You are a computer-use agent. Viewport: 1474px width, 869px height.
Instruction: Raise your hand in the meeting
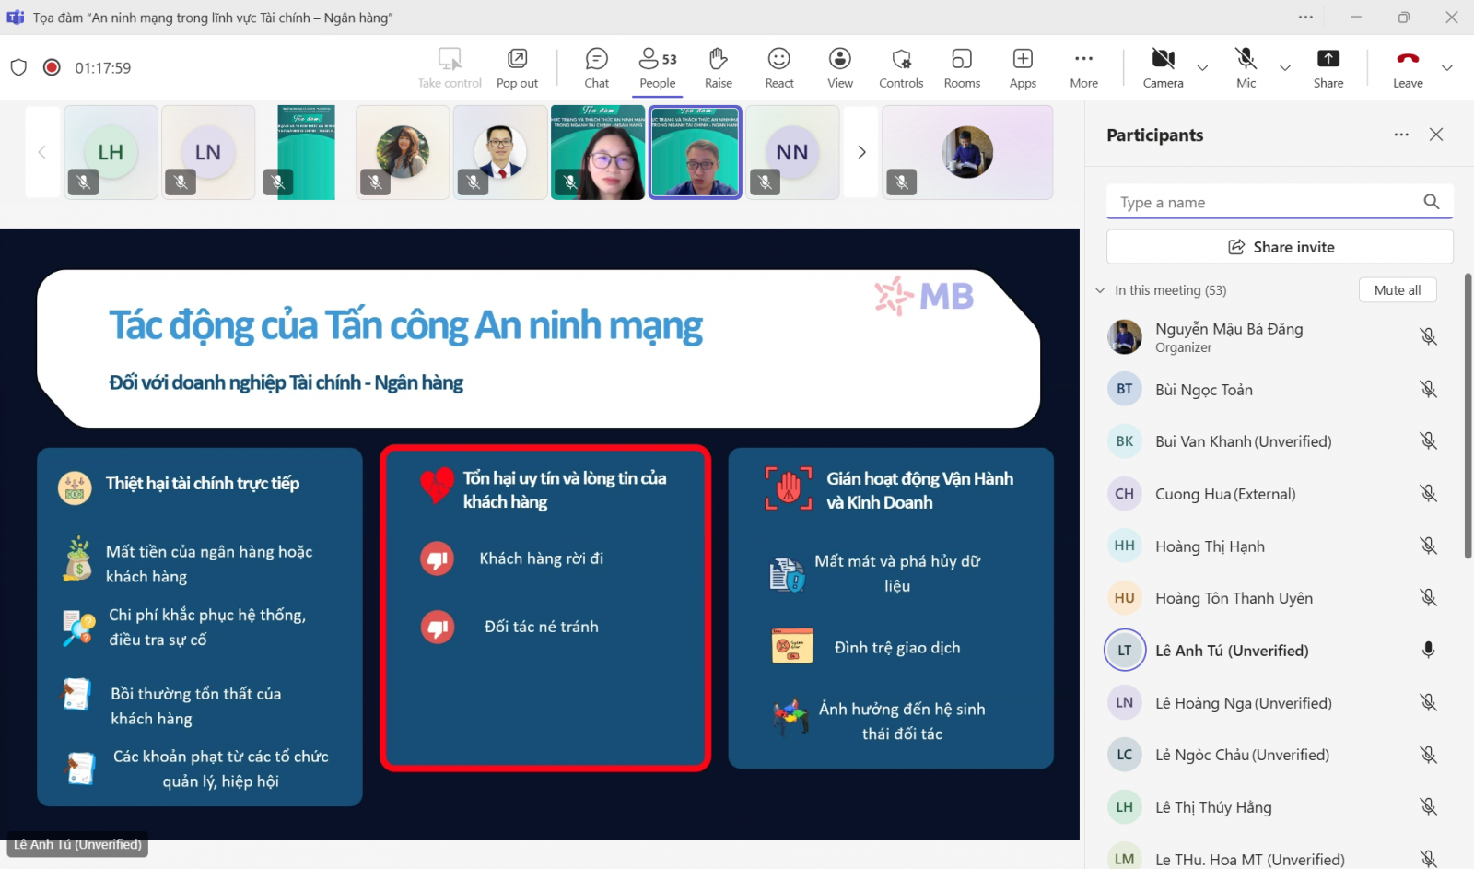point(718,68)
